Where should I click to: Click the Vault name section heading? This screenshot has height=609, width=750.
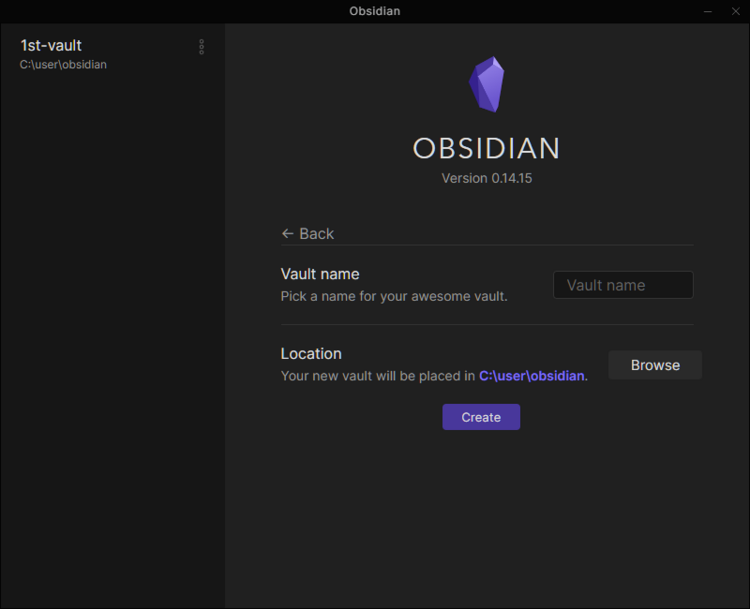[x=320, y=273]
